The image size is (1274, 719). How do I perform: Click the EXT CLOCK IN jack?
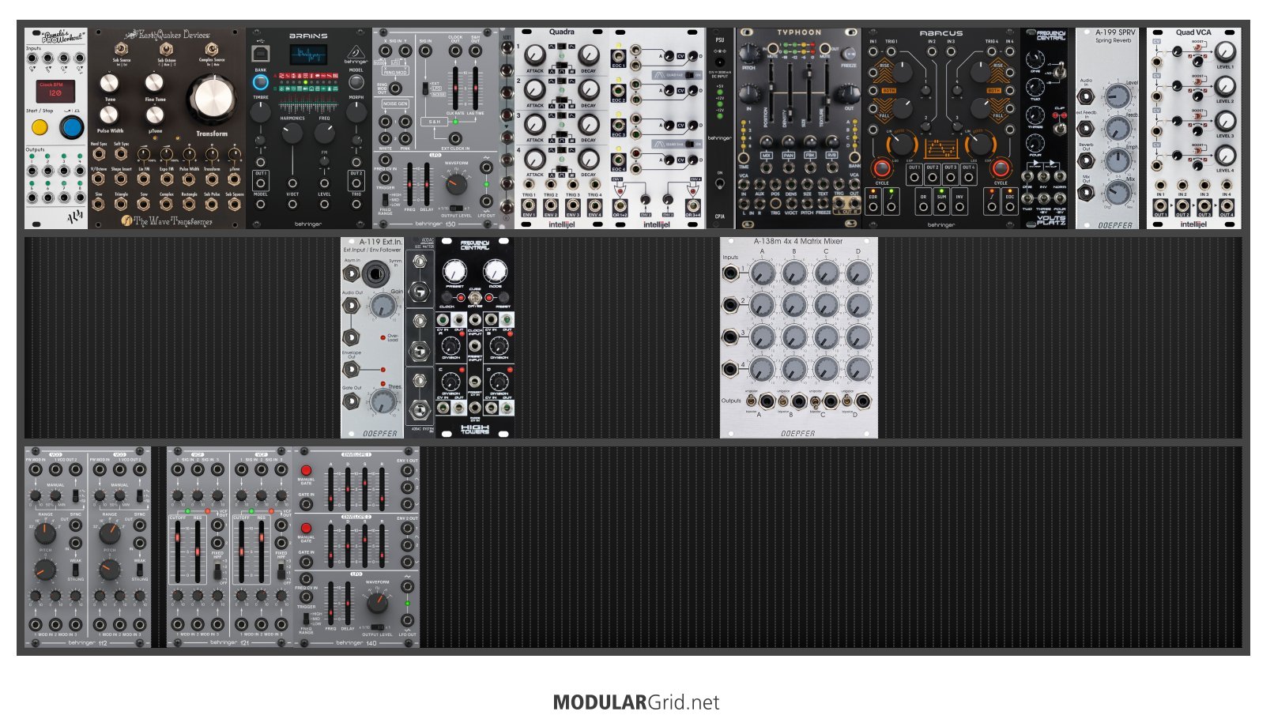[x=456, y=138]
